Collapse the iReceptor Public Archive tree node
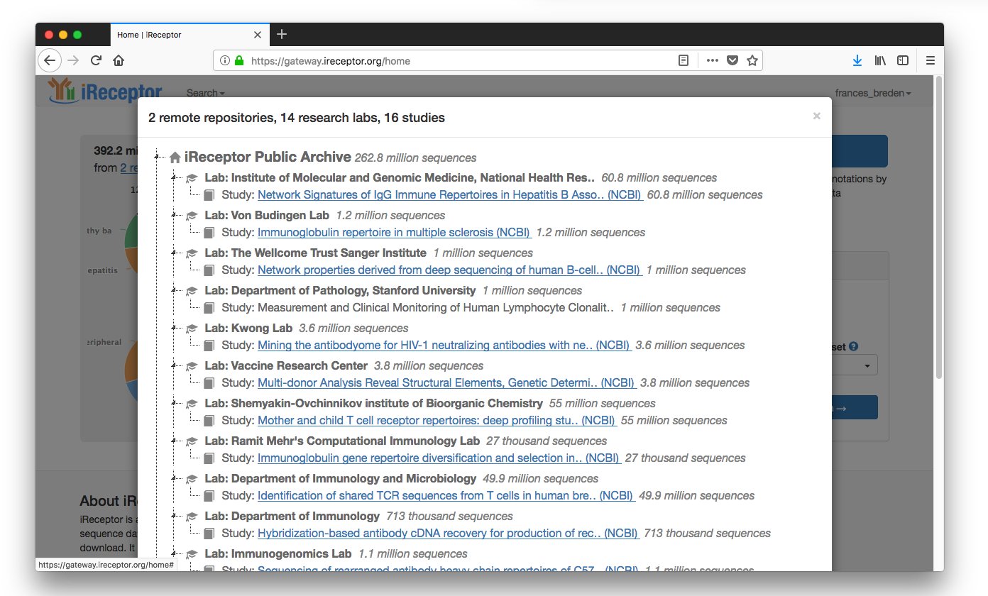 [x=156, y=156]
